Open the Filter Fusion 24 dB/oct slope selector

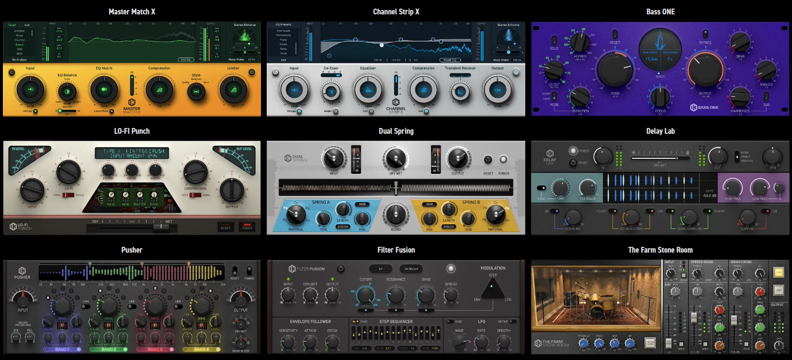411,269
